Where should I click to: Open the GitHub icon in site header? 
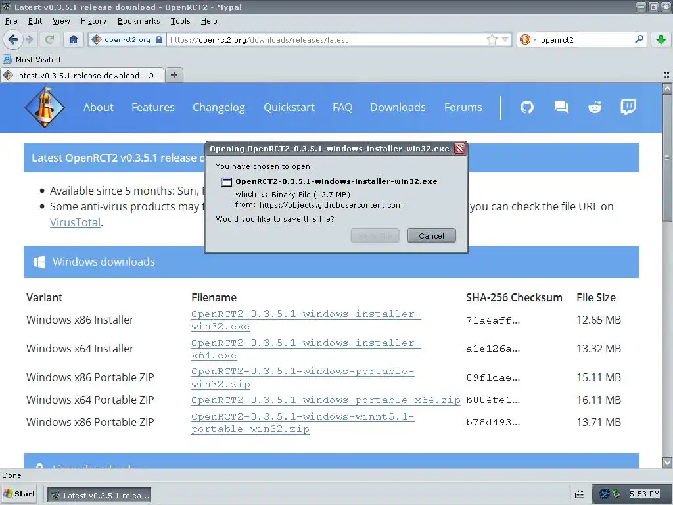(x=527, y=107)
